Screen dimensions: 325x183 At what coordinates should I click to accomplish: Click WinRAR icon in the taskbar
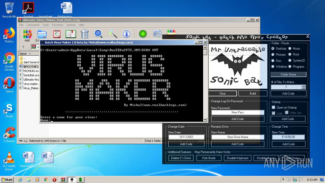pos(63,180)
